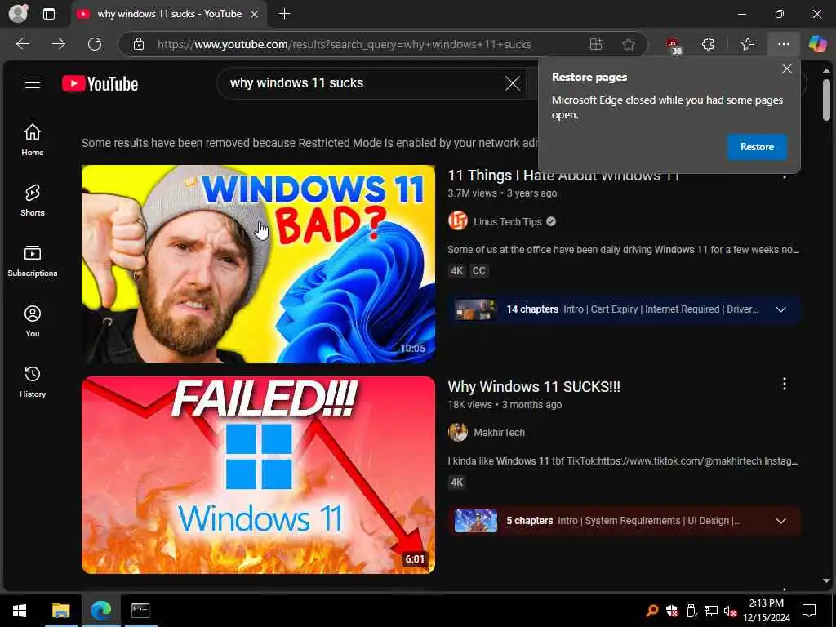This screenshot has height=627, width=836.
Task: Open a new browser tab
Action: (x=285, y=14)
